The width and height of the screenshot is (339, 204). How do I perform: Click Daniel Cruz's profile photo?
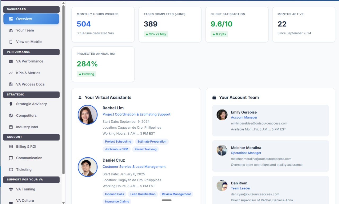(88, 167)
